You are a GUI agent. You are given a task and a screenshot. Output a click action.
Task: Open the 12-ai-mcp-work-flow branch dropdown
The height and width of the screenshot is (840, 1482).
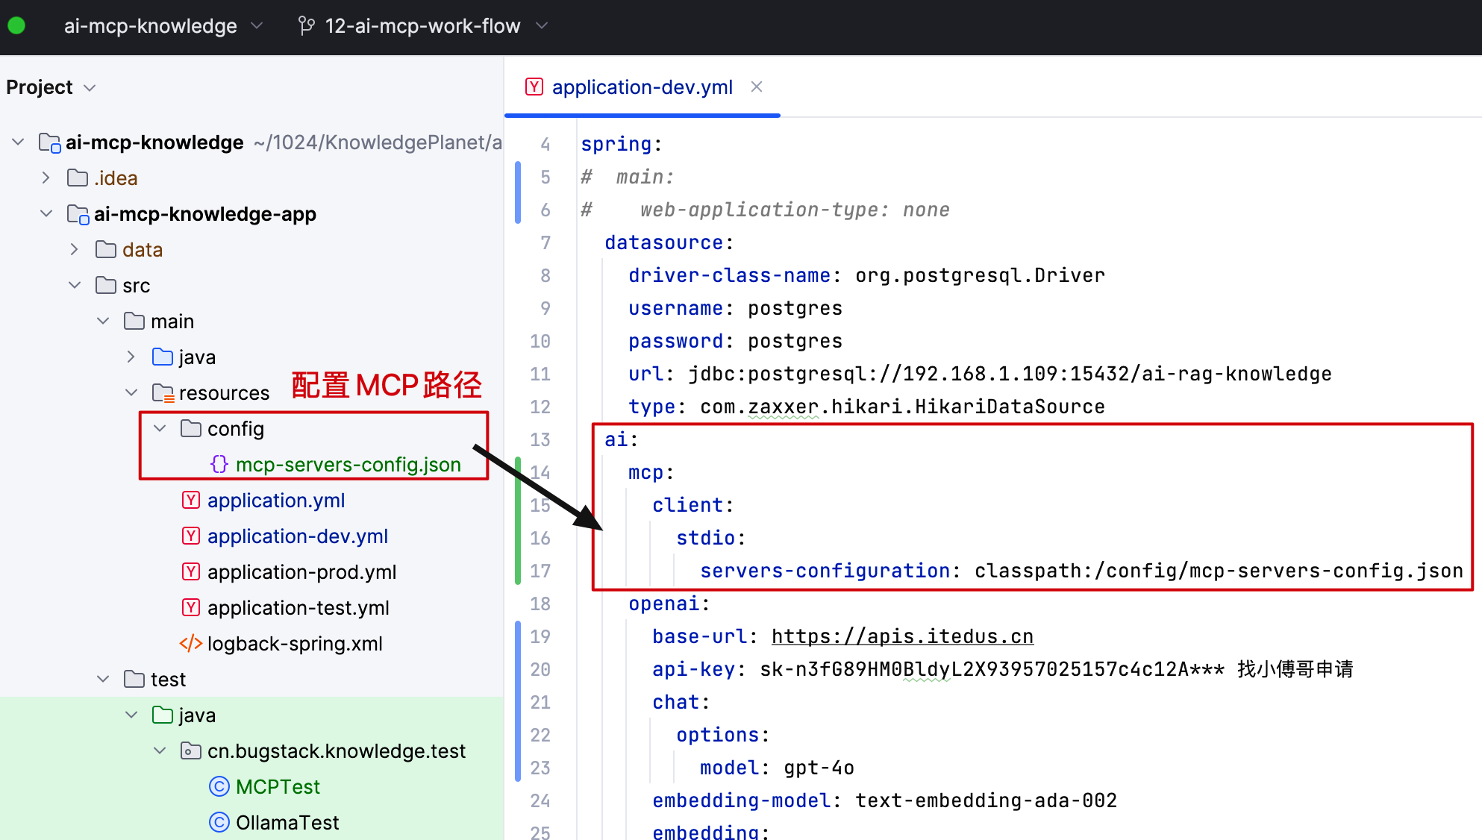[x=543, y=26]
